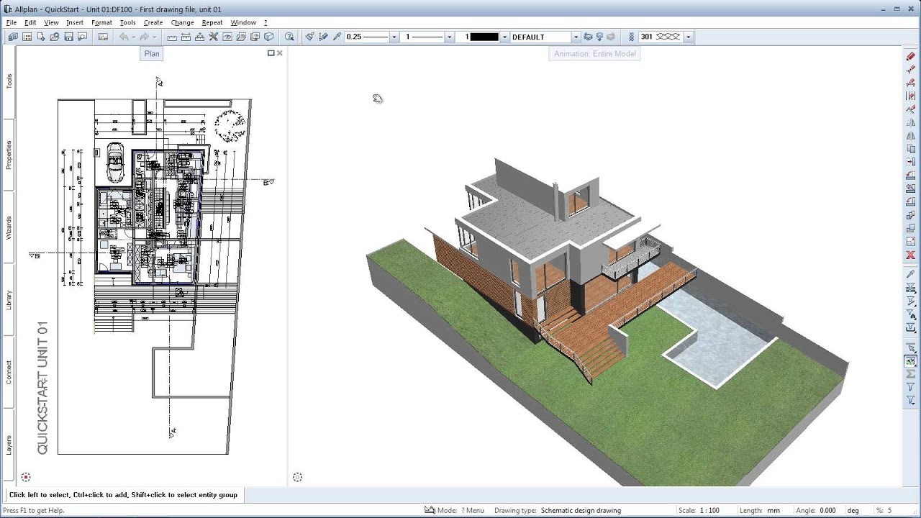
Task: Open the line color swatch dropdown
Action: point(504,37)
